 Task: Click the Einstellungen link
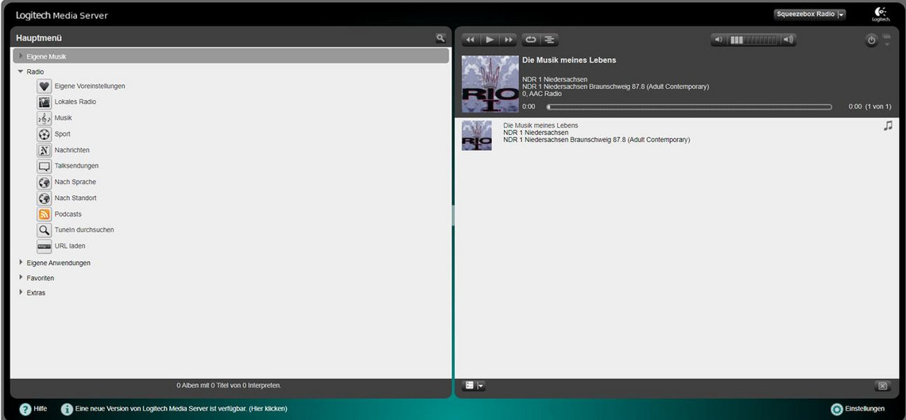point(865,408)
